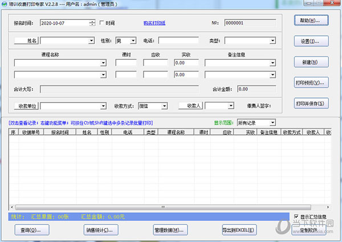The height and width of the screenshot is (242, 342).
Task: Click the 收款方式 table column header
Action: pyautogui.click(x=292, y=132)
